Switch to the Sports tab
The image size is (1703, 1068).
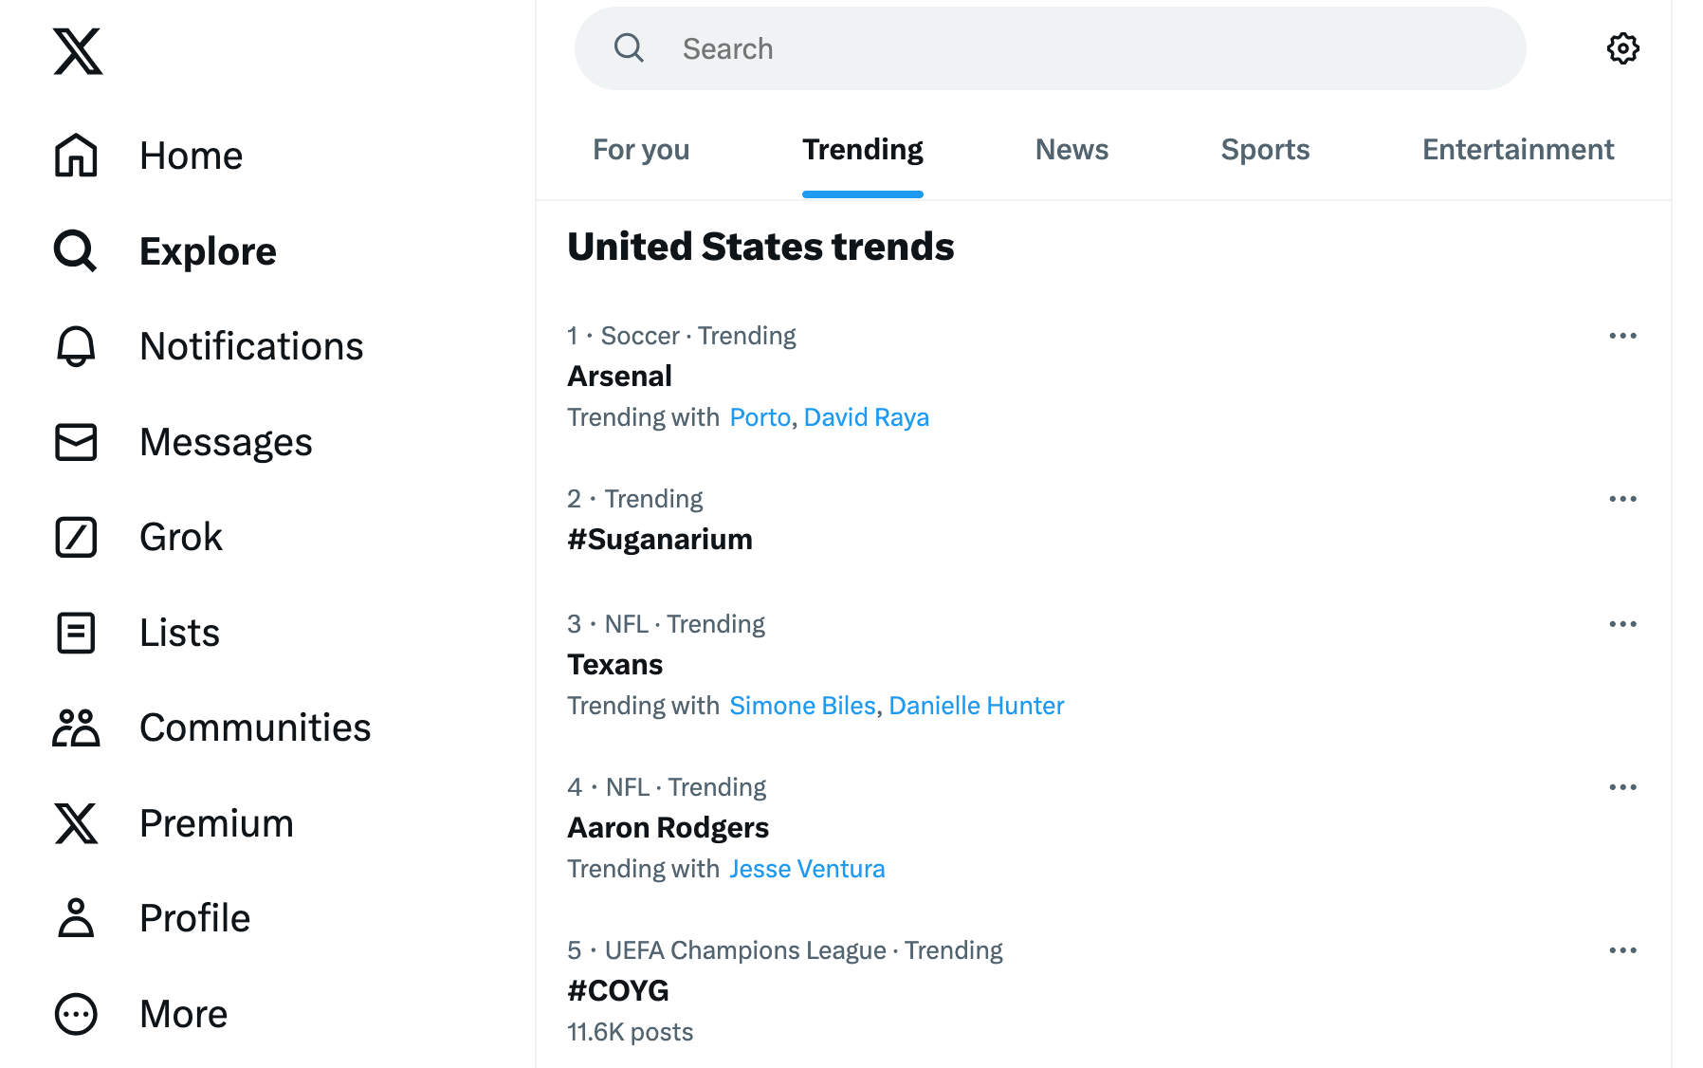click(1264, 149)
